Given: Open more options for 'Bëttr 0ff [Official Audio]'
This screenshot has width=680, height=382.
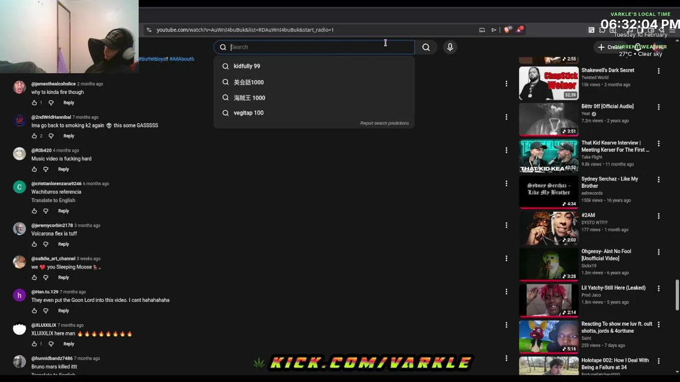Looking at the screenshot, I should (x=659, y=107).
